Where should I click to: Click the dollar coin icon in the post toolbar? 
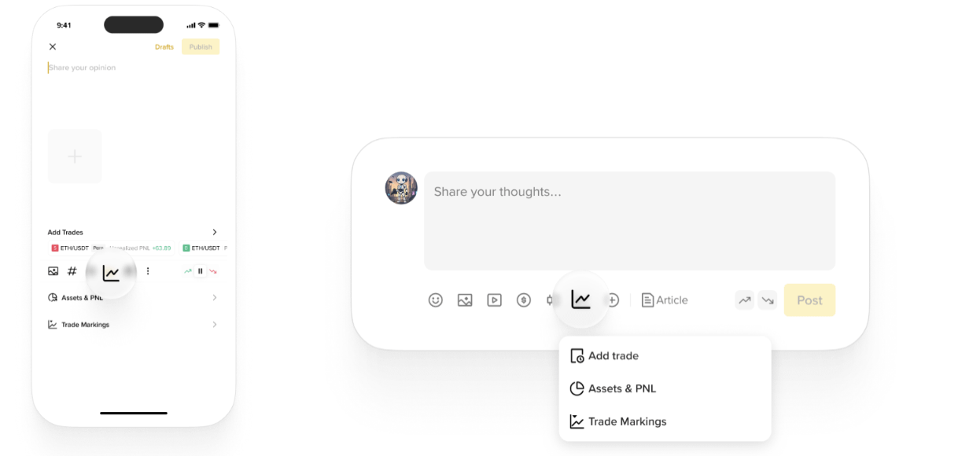coord(524,300)
